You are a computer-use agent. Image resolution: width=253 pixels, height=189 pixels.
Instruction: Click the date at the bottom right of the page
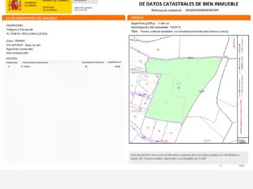[x=232, y=166]
